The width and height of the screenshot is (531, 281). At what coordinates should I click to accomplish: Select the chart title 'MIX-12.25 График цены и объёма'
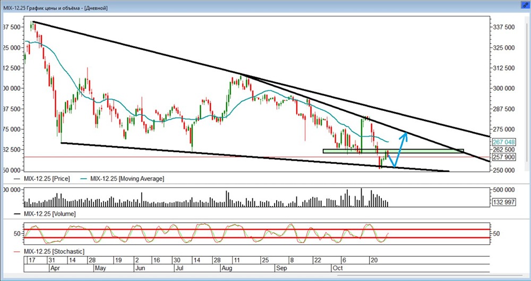42,8
